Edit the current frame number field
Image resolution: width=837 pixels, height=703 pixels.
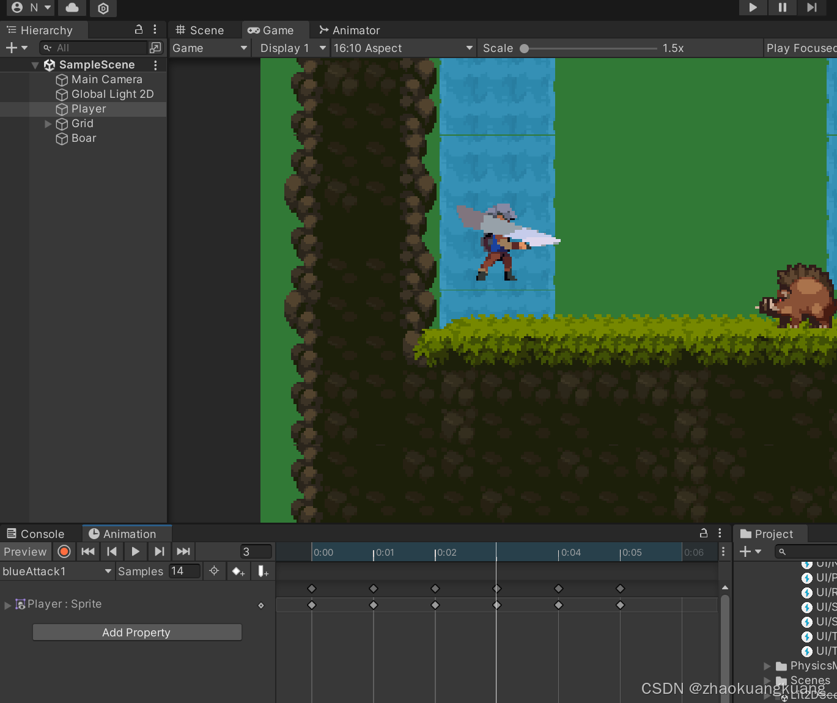click(x=256, y=551)
